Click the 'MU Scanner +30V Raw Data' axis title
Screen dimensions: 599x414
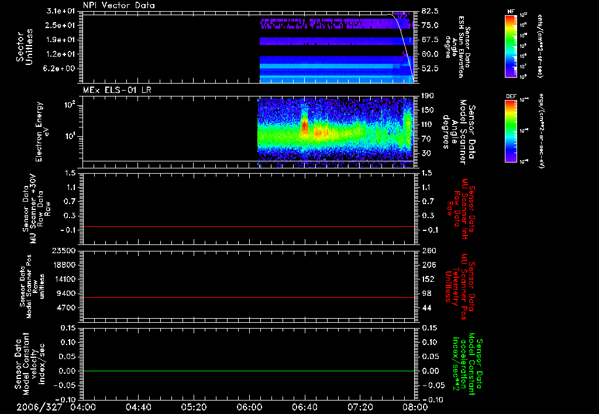pyautogui.click(x=36, y=209)
